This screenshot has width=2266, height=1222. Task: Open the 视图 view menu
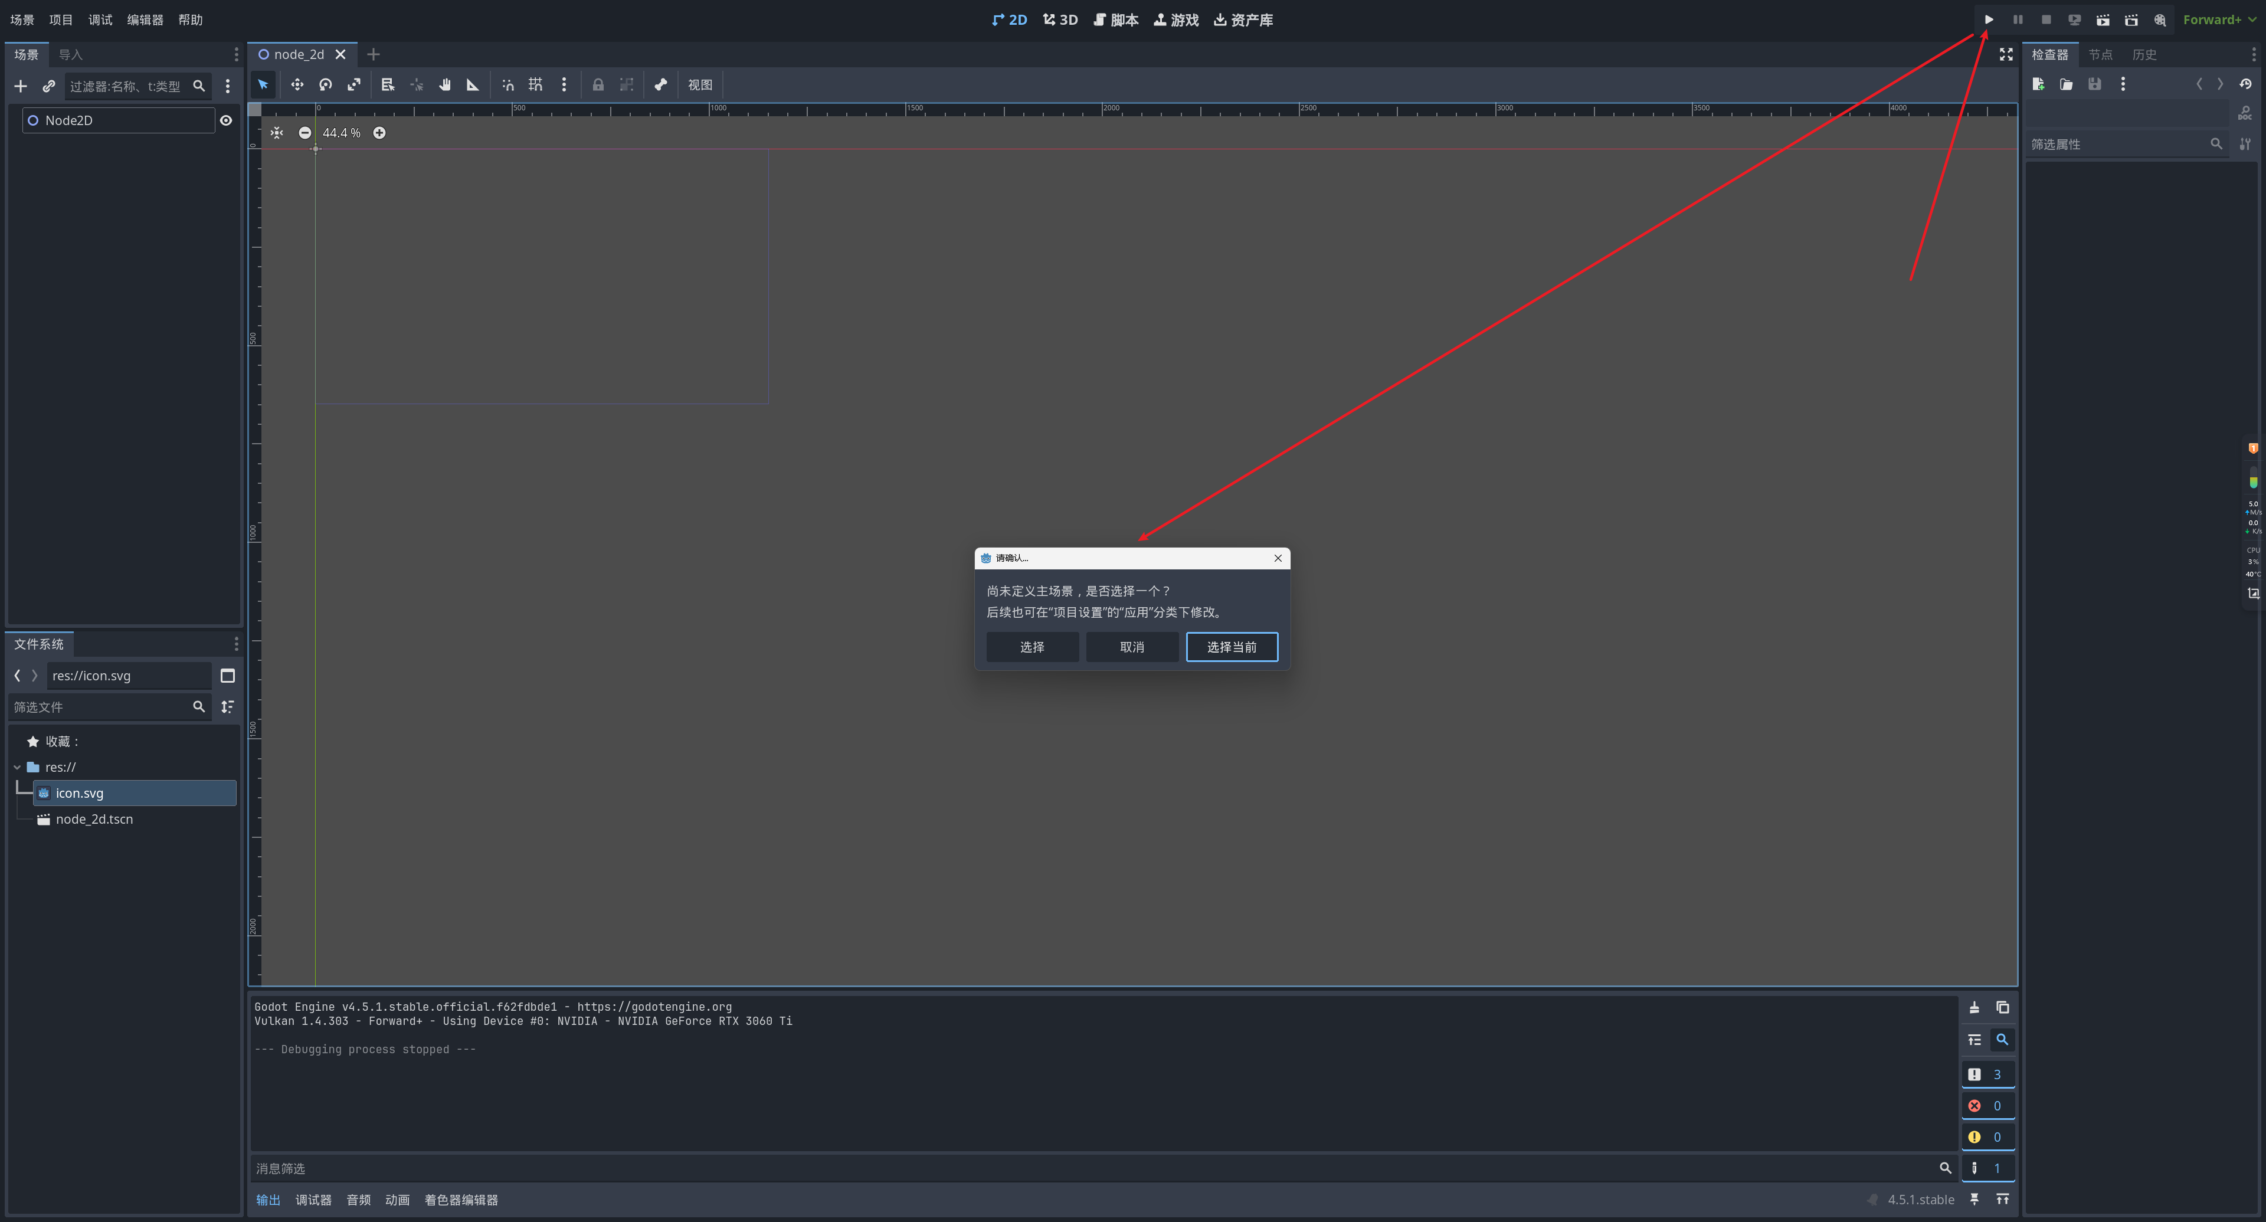pyautogui.click(x=699, y=84)
